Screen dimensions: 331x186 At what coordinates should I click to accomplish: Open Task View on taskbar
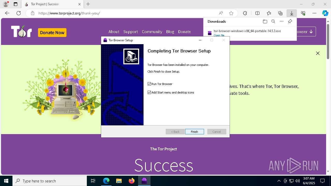93,181
